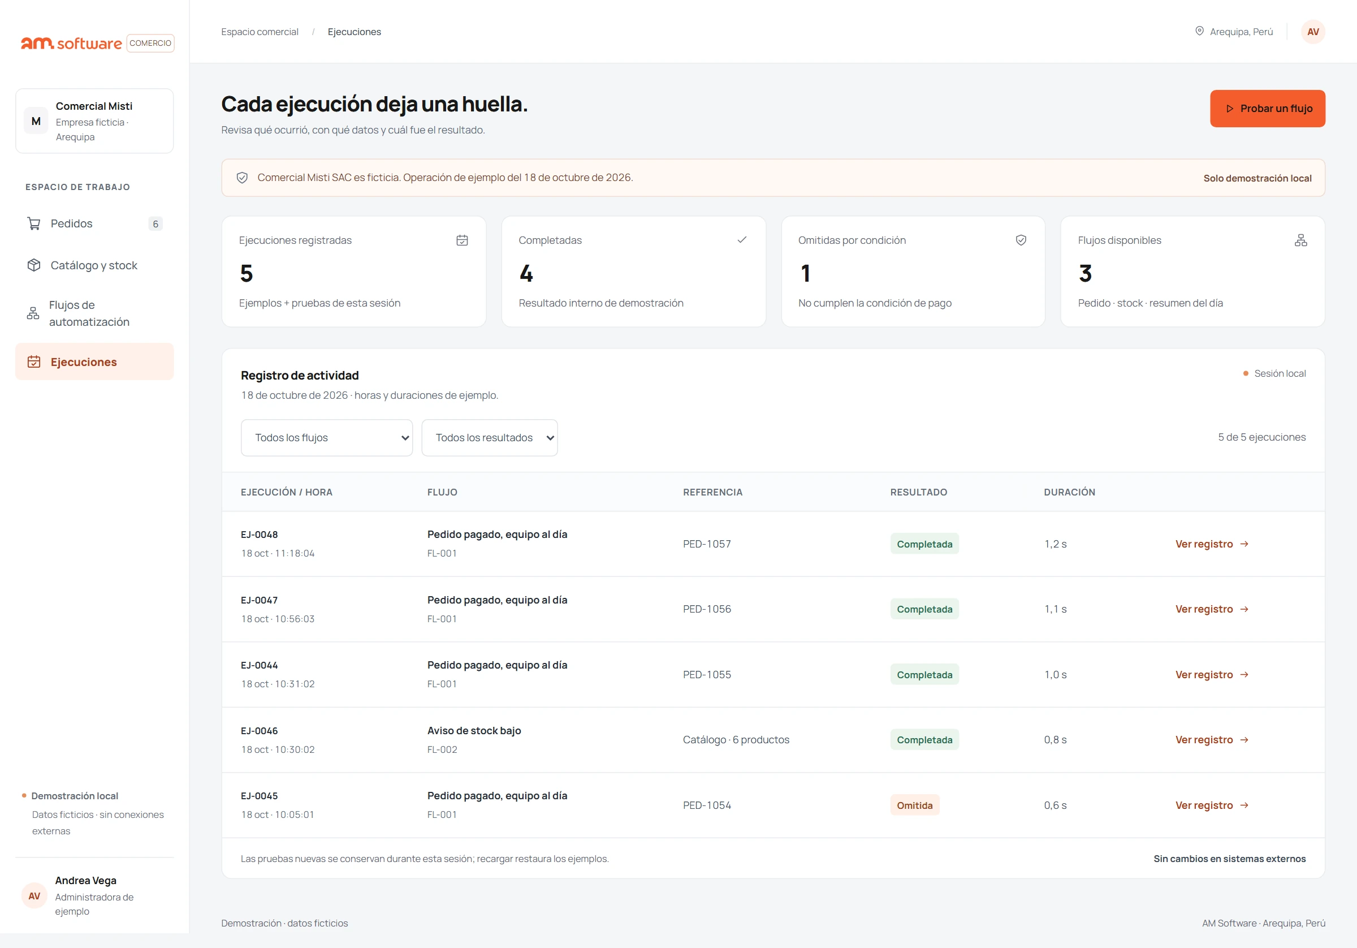Open the Todos los resultados dropdown

point(490,438)
